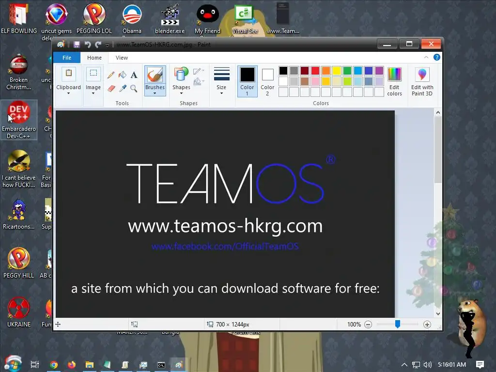Click the Paint taskbar button
The width and height of the screenshot is (496, 372).
pos(179,365)
